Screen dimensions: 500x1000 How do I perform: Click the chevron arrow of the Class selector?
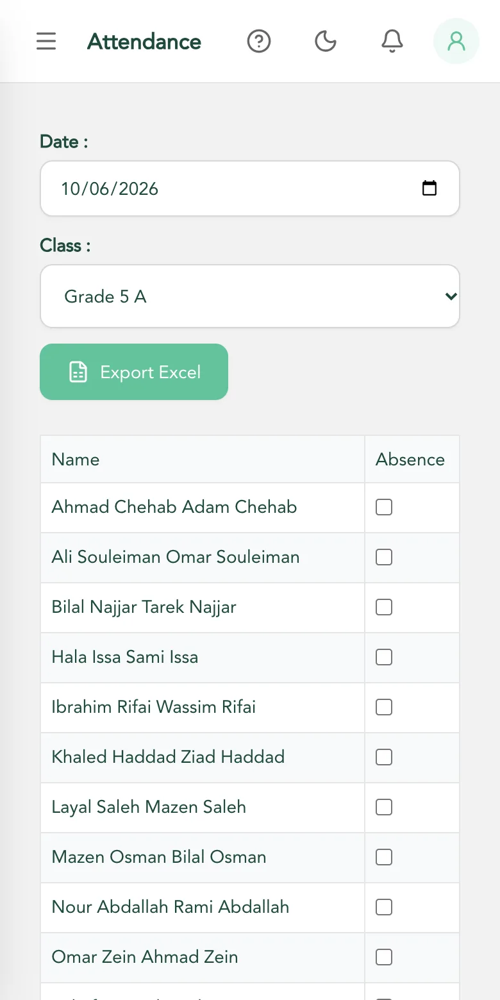tap(451, 296)
